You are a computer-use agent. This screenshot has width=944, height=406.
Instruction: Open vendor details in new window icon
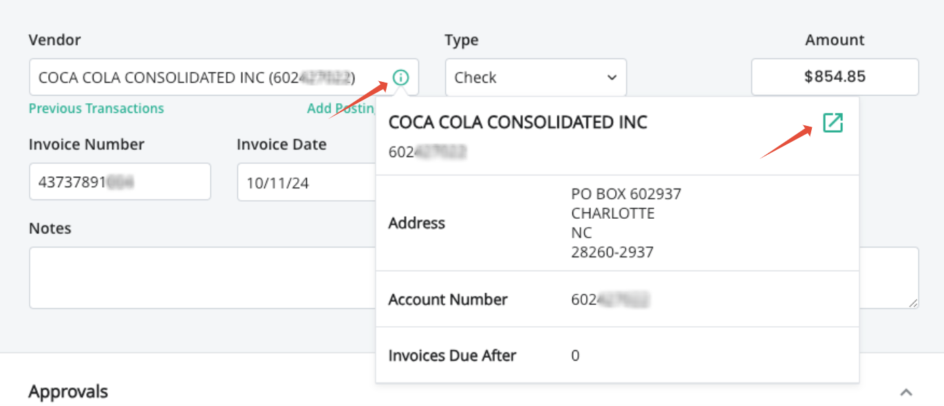point(833,123)
